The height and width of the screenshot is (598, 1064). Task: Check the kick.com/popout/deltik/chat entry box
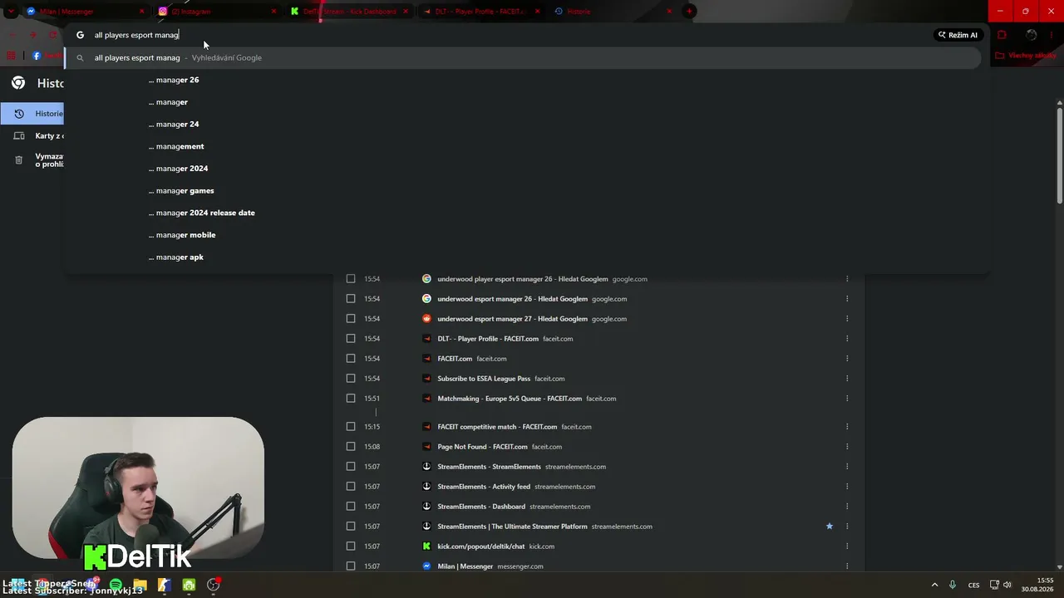coord(351,547)
